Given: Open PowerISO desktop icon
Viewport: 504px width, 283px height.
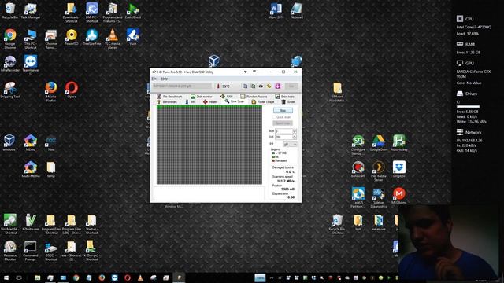Looking at the screenshot, I should 72,37.
